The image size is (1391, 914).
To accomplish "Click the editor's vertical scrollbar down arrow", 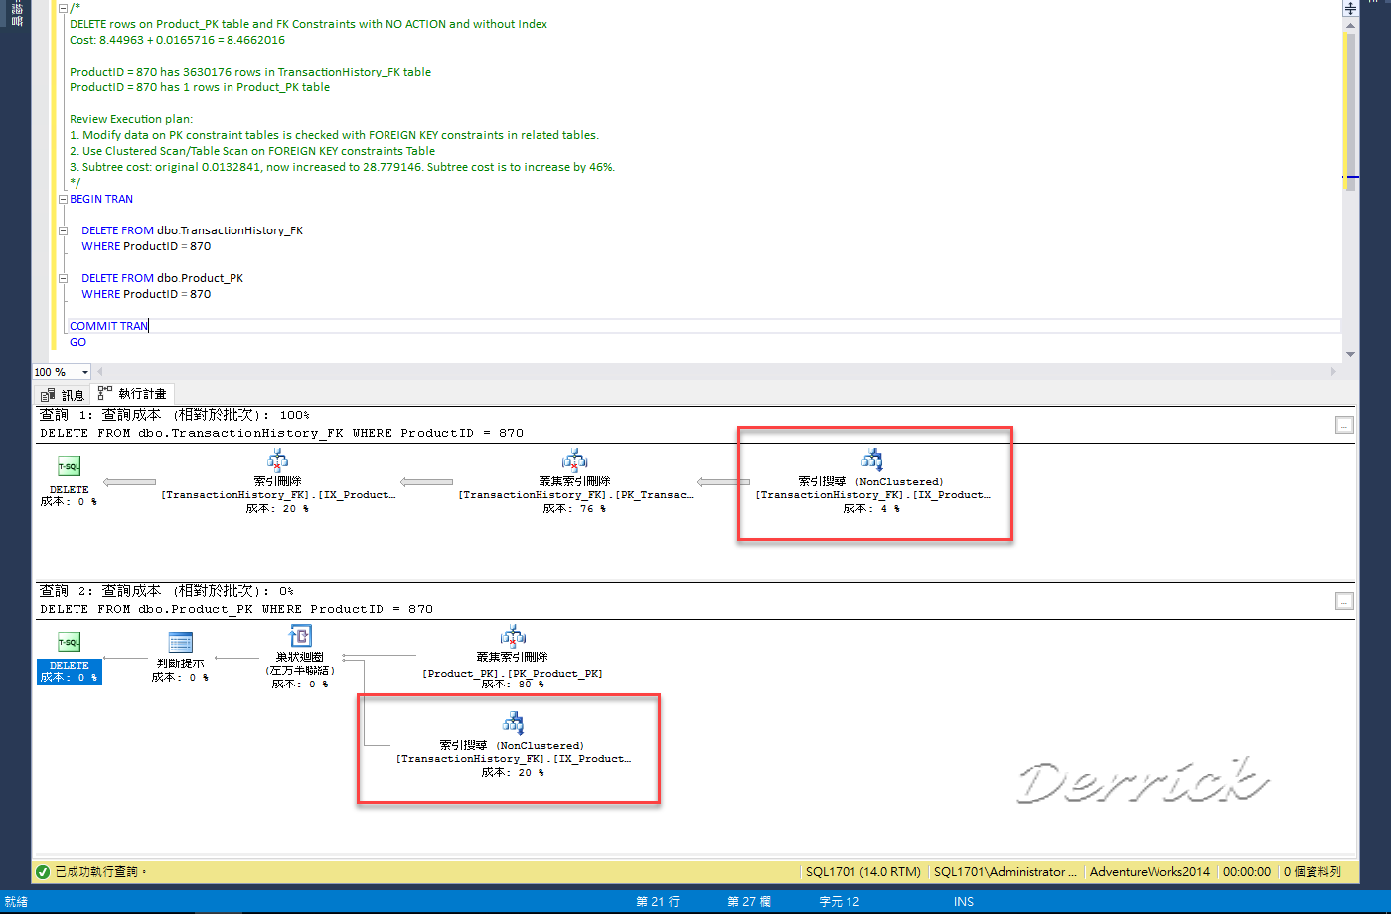I will tap(1350, 354).
